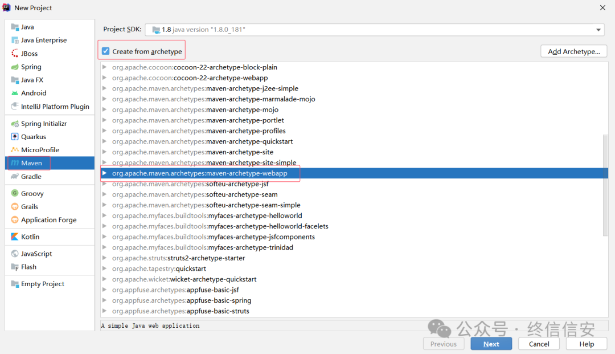This screenshot has height=354, width=615.
Task: Click the JavaScript globe icon
Action: tap(15, 254)
